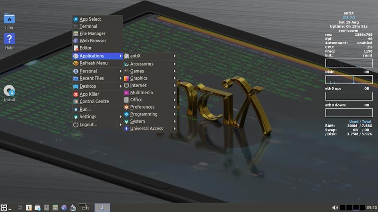Click the dim grid icon in taskbar

coord(20,207)
